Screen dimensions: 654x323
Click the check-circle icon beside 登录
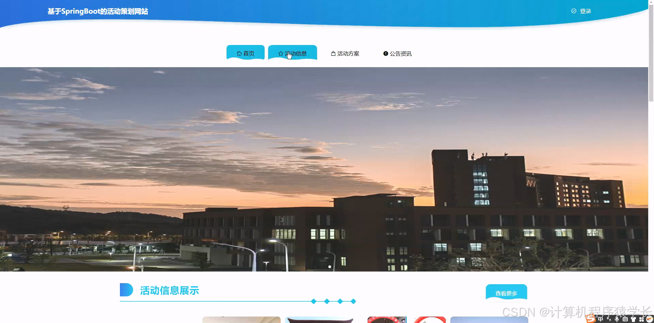click(x=574, y=11)
